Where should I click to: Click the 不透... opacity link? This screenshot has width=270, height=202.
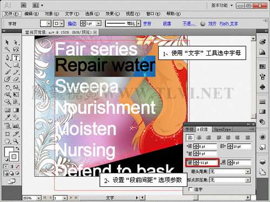point(189,24)
